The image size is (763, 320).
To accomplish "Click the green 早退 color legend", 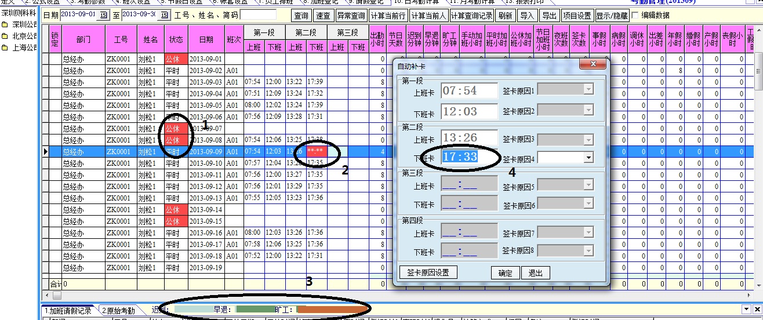I will [x=255, y=310].
